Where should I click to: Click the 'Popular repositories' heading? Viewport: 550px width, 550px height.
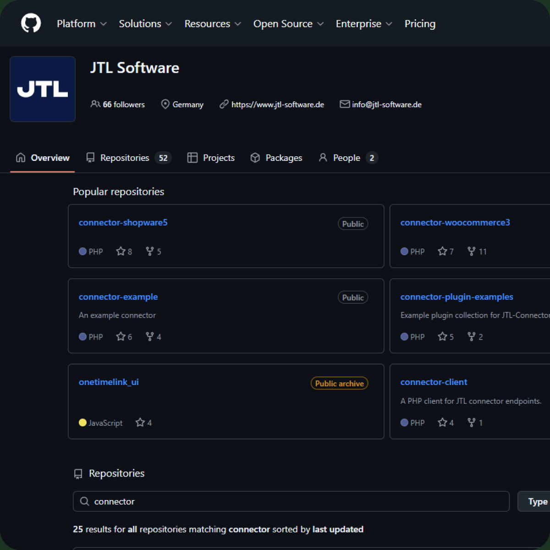[119, 192]
